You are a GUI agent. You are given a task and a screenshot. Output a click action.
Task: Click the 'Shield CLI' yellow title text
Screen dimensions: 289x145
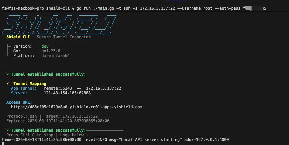pyautogui.click(x=18, y=37)
